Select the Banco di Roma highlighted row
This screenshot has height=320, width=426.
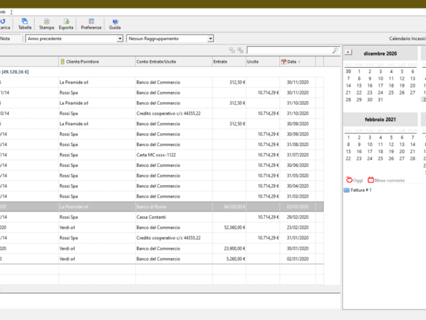pos(162,207)
